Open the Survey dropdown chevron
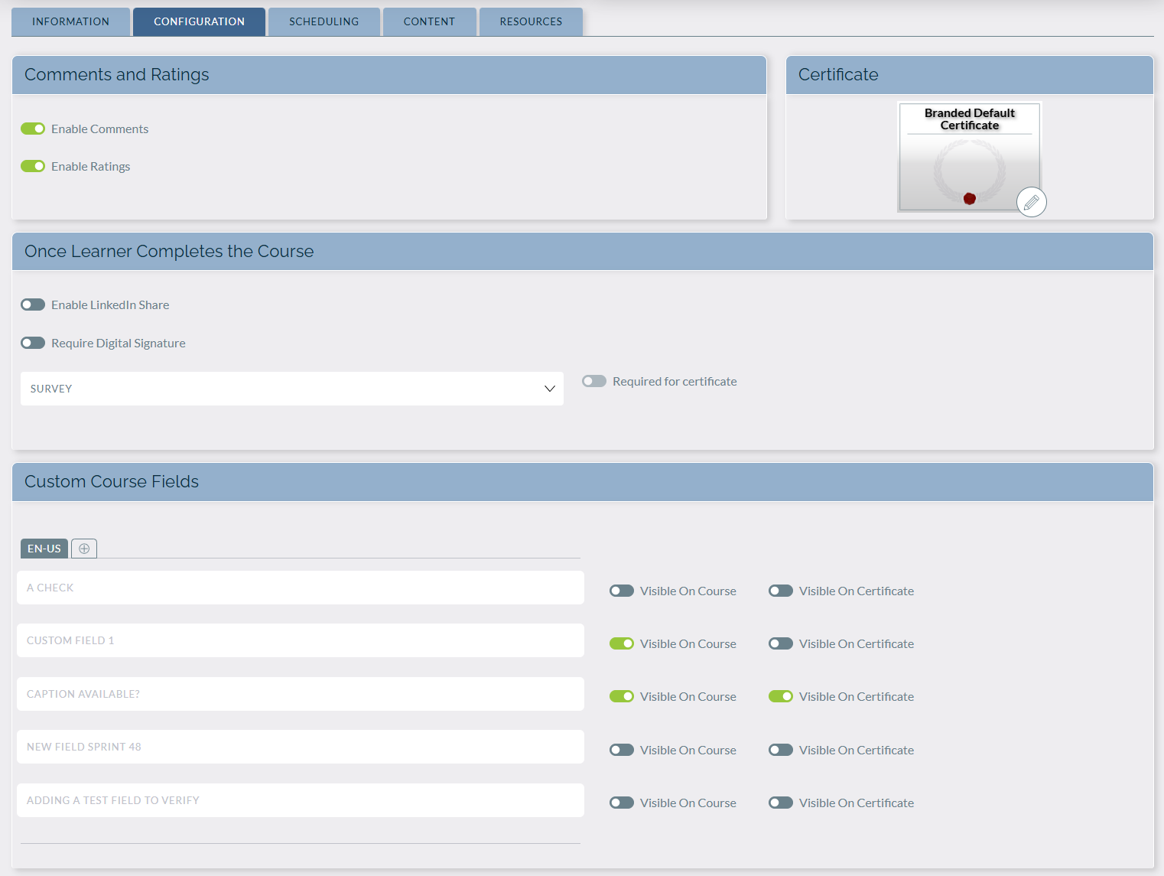Viewport: 1164px width, 876px height. pyautogui.click(x=549, y=389)
